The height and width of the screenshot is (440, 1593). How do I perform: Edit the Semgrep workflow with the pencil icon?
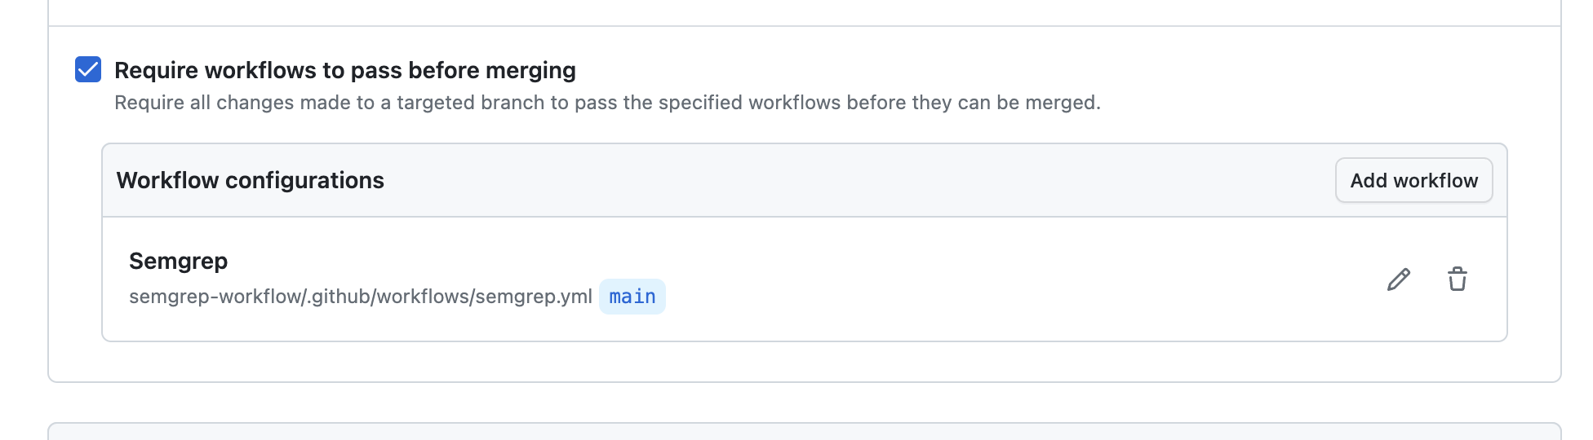pos(1399,279)
